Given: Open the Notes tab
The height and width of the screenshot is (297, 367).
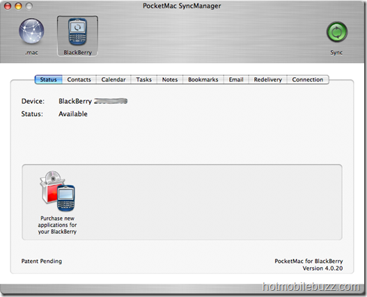Looking at the screenshot, I should click(x=170, y=79).
